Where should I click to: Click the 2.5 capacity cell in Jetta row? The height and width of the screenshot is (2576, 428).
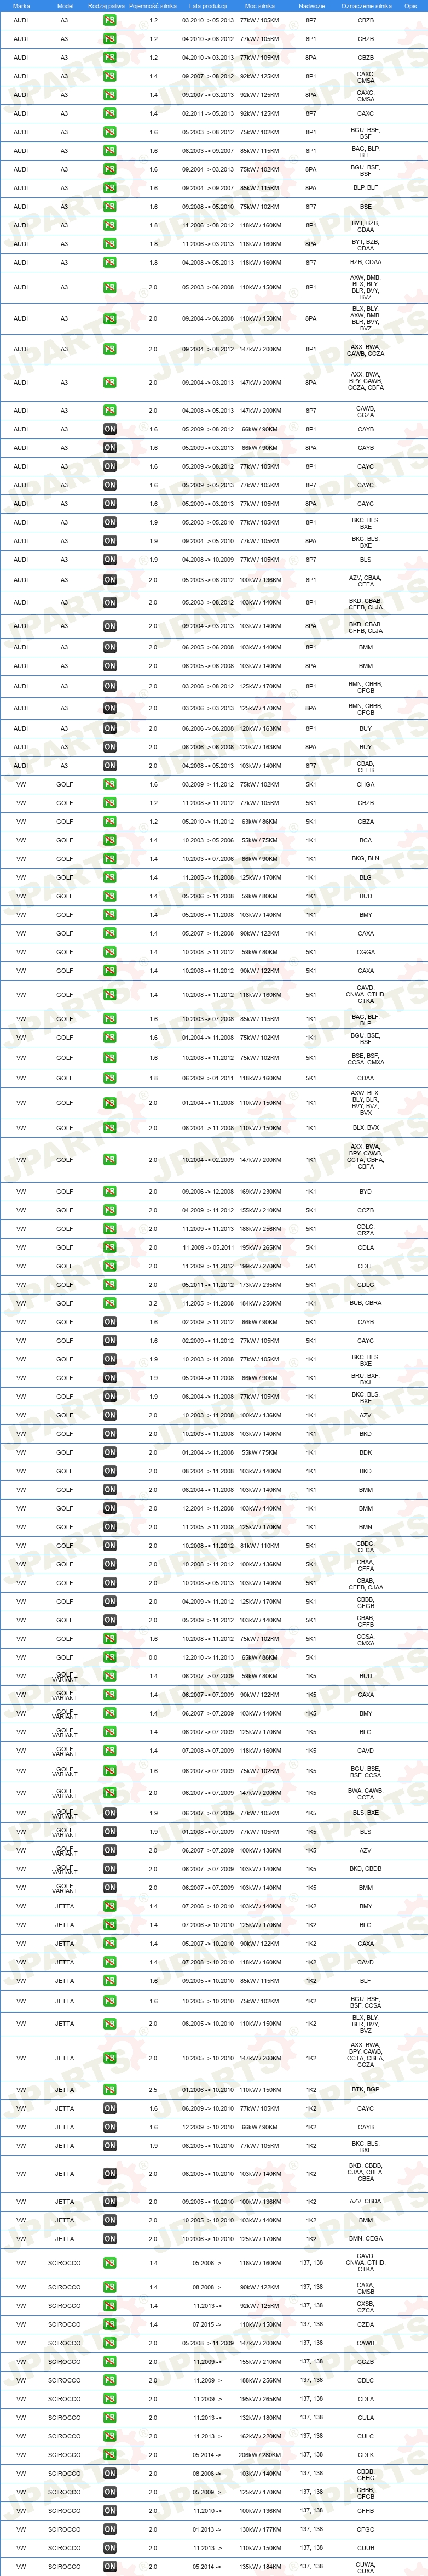click(x=153, y=2089)
